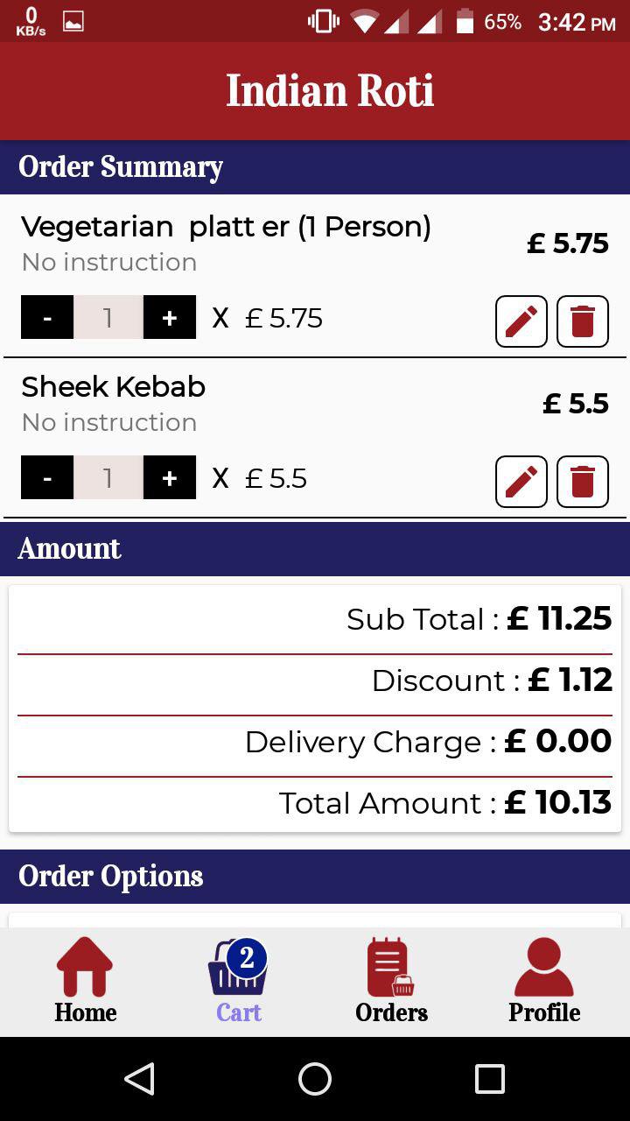Go to the Home tab
Viewport: 630px width, 1121px height.
pos(85,981)
